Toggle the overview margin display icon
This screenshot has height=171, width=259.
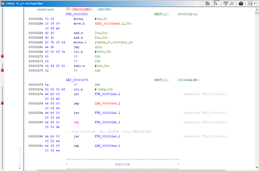(x=250, y=3)
